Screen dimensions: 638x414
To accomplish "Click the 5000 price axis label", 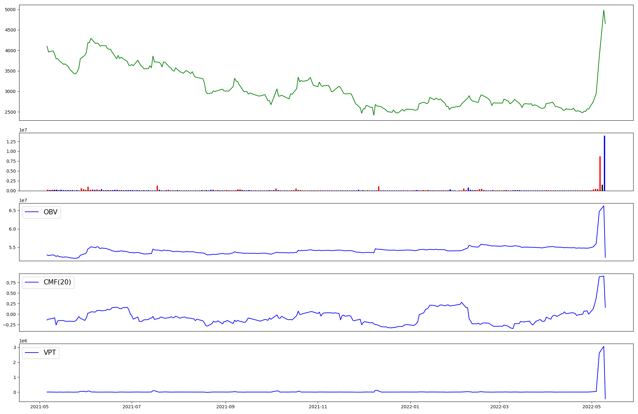I will tap(10, 10).
